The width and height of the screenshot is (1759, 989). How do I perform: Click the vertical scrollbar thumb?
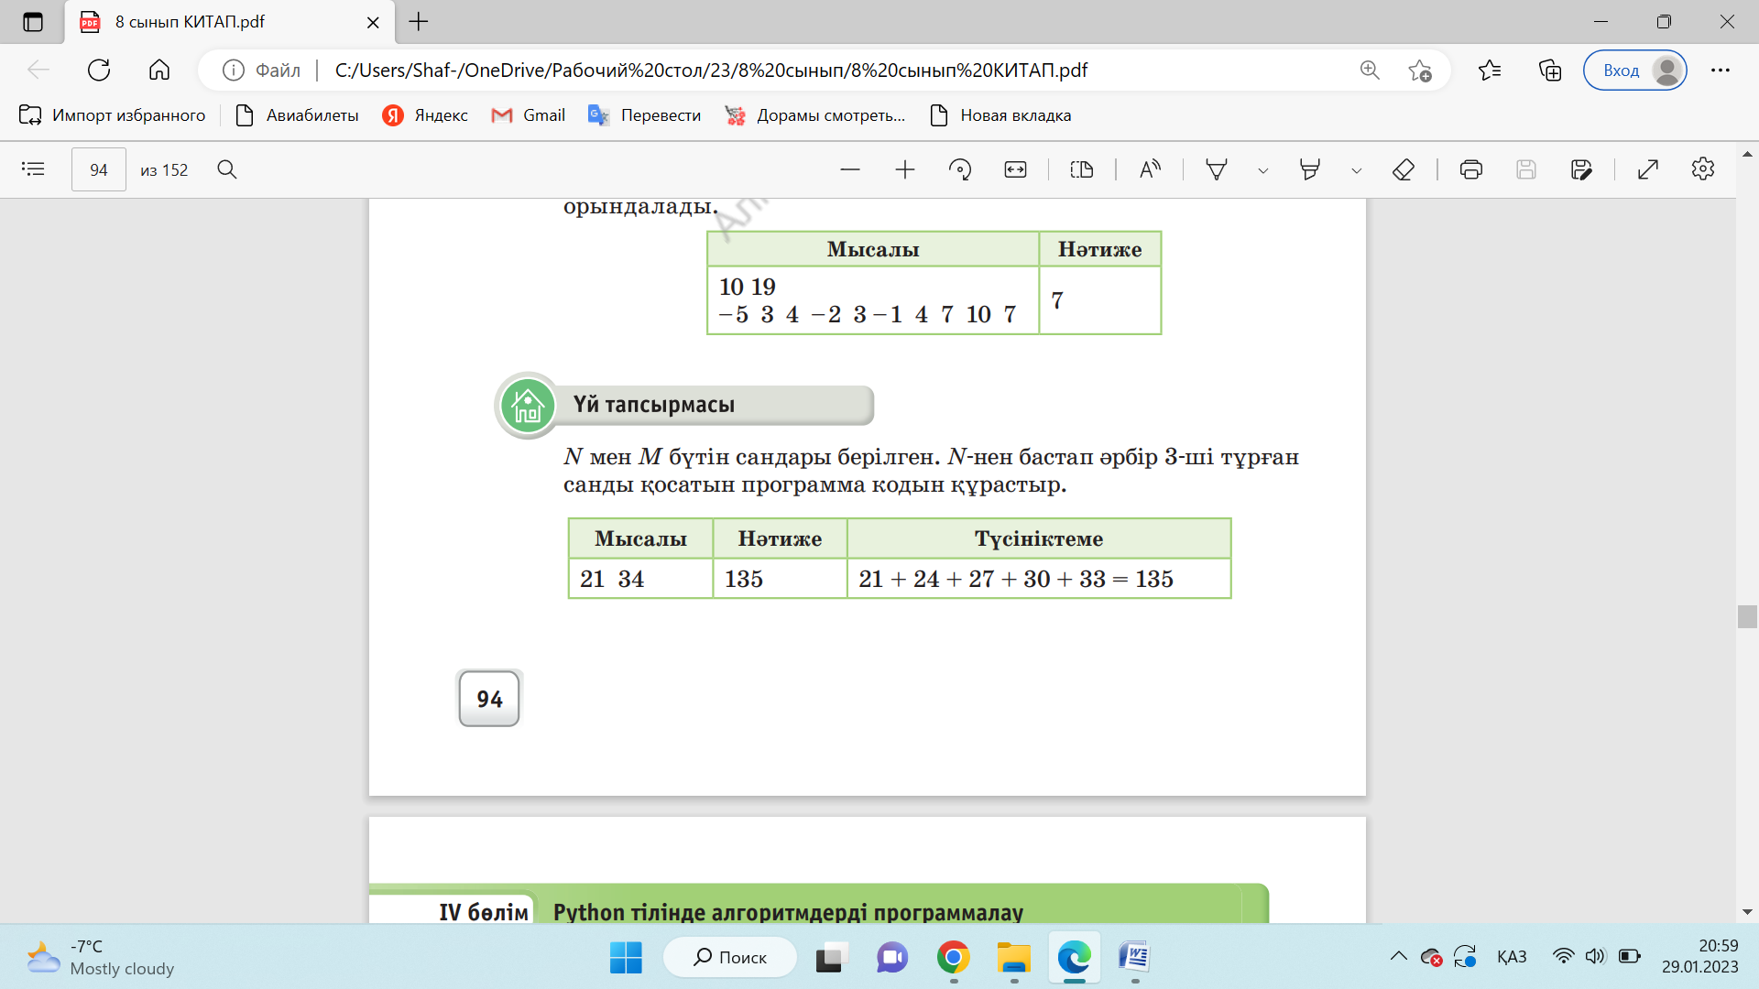click(1747, 616)
